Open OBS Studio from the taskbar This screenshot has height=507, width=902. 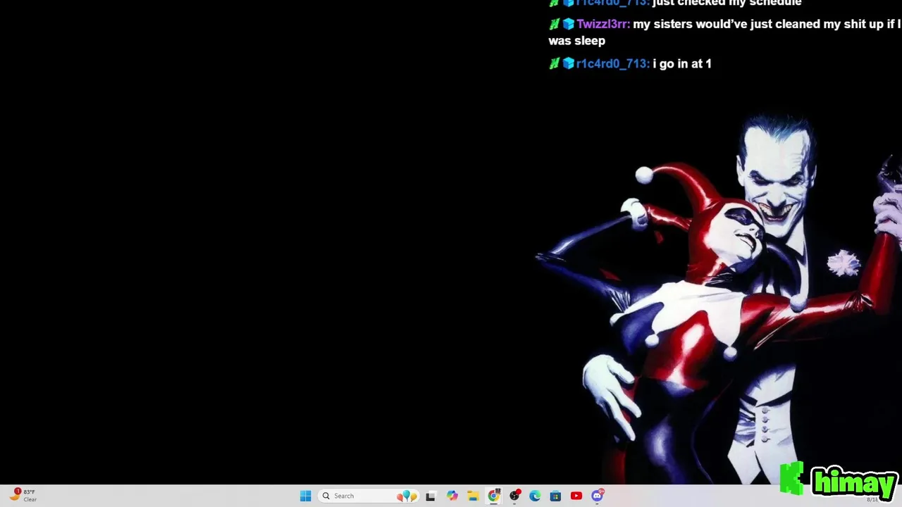pyautogui.click(x=515, y=496)
